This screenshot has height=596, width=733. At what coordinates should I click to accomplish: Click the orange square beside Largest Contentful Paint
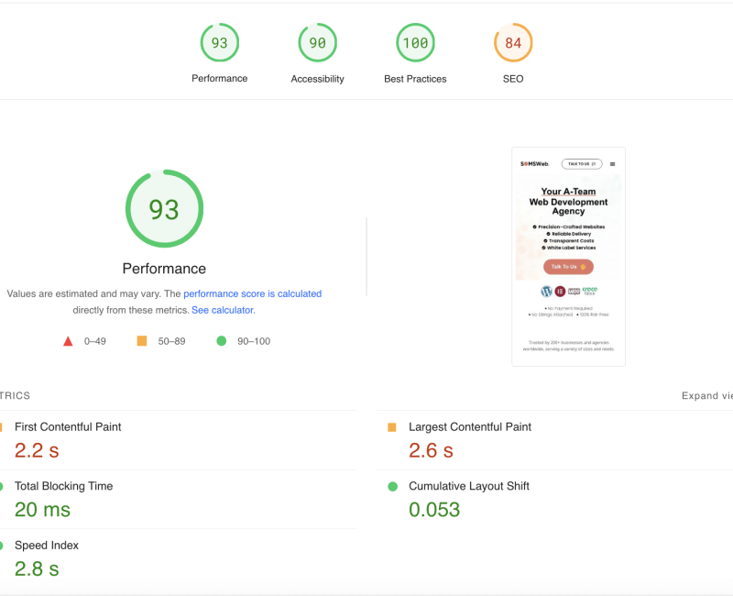[392, 427]
